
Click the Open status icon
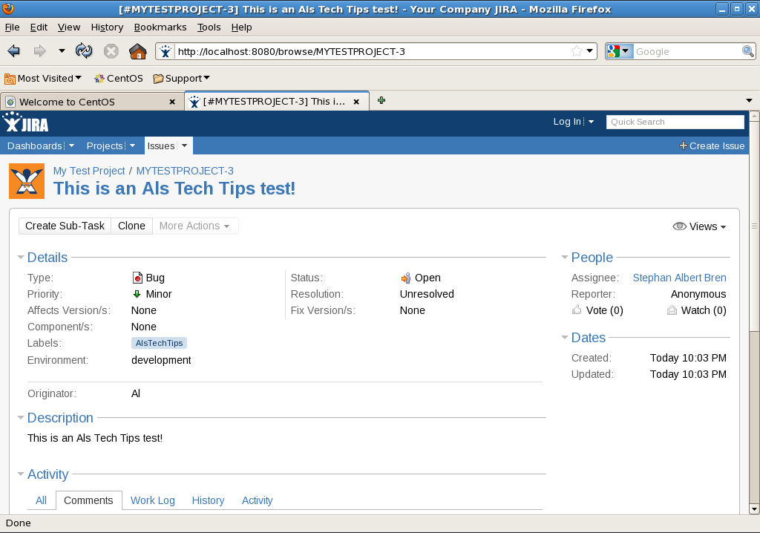click(x=406, y=278)
